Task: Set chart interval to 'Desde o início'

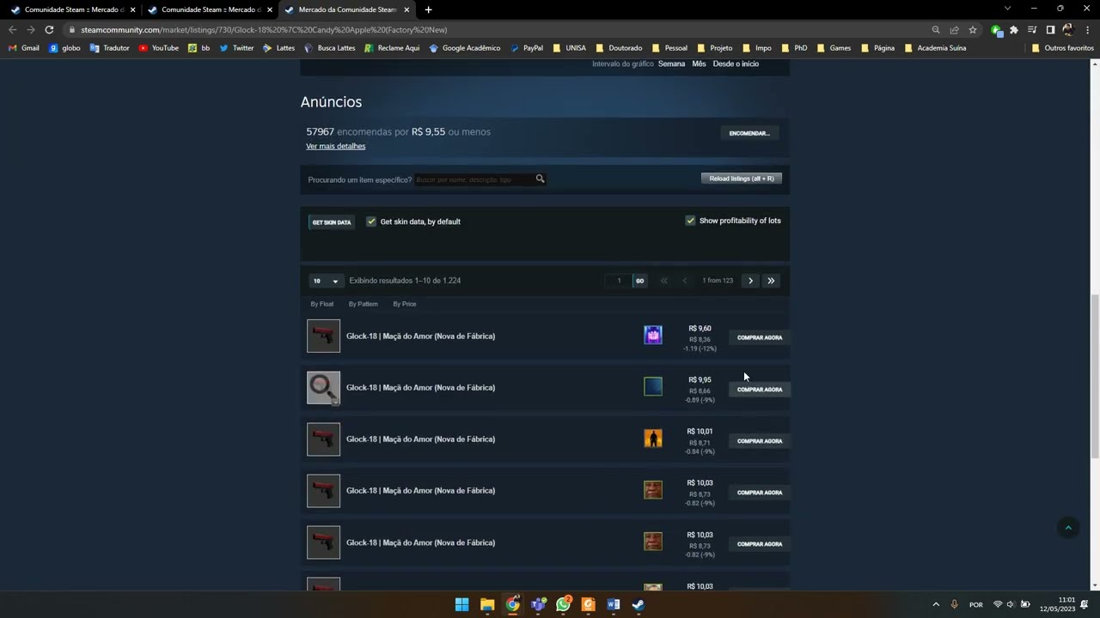Action: click(x=736, y=64)
